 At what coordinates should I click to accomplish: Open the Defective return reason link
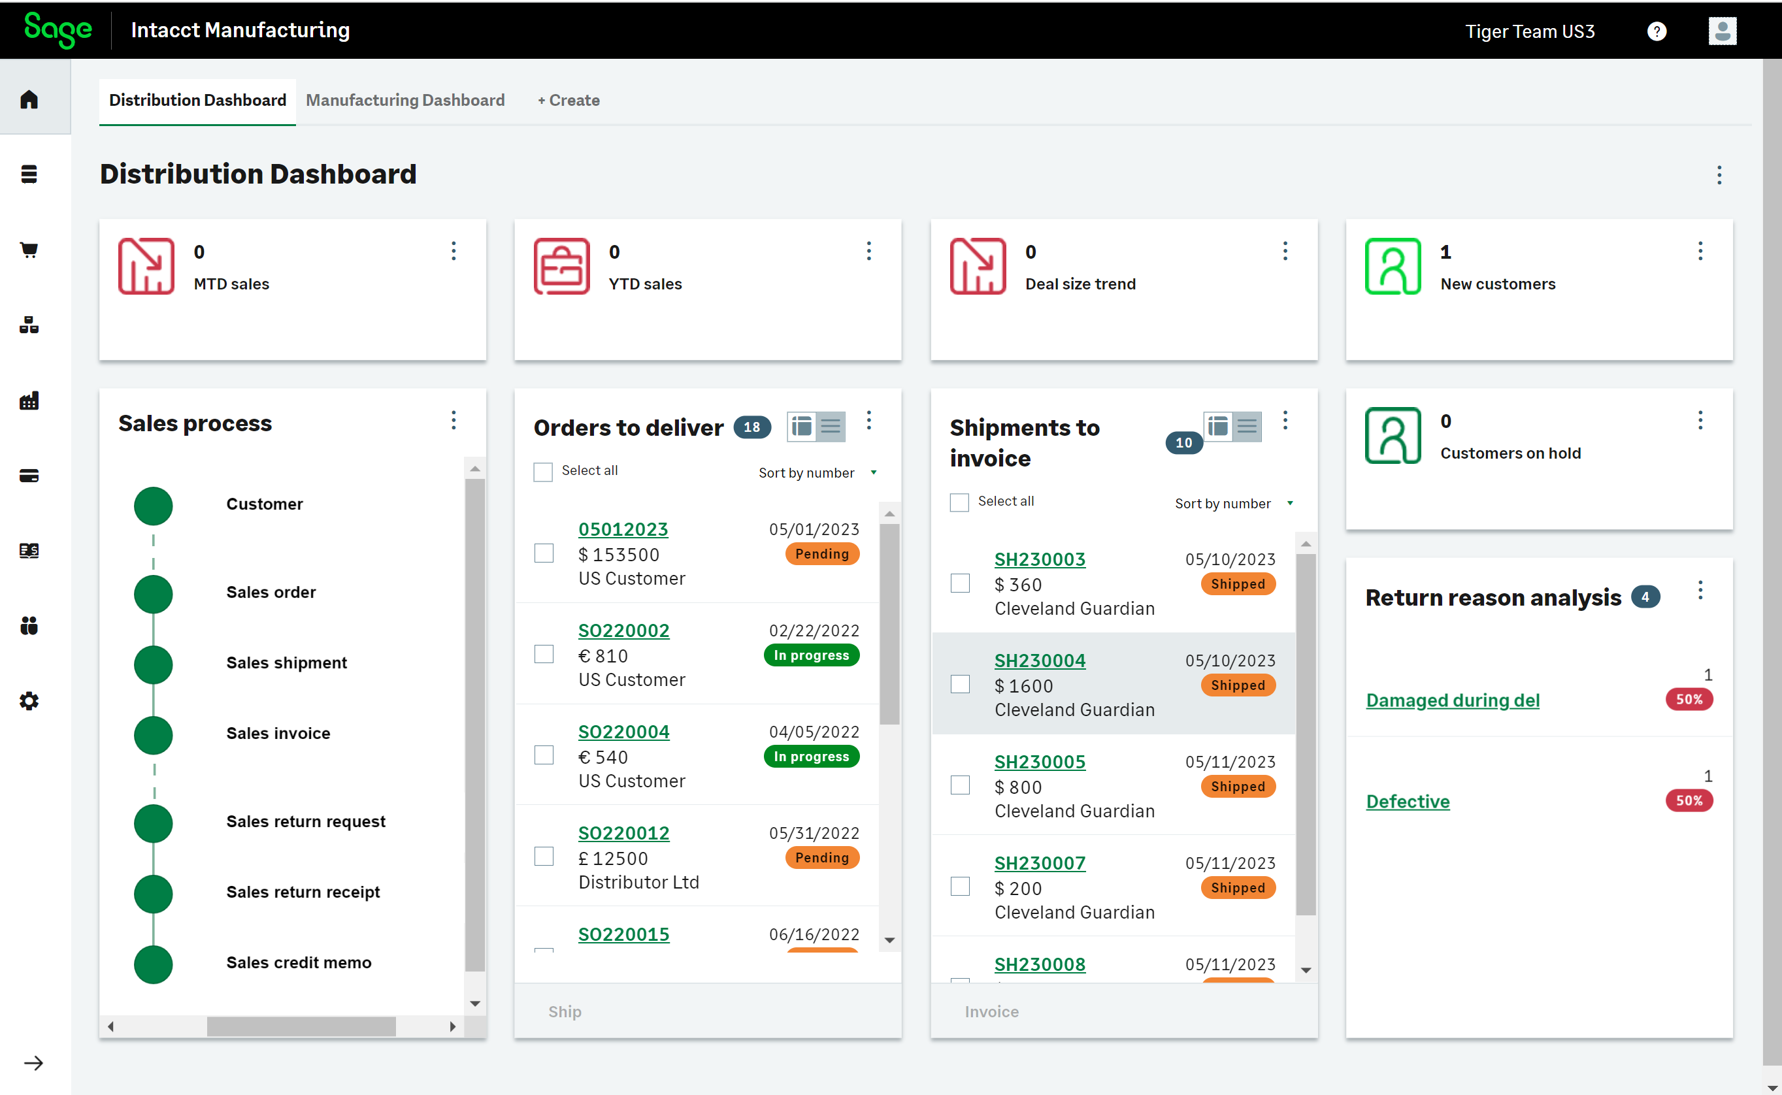tap(1407, 801)
